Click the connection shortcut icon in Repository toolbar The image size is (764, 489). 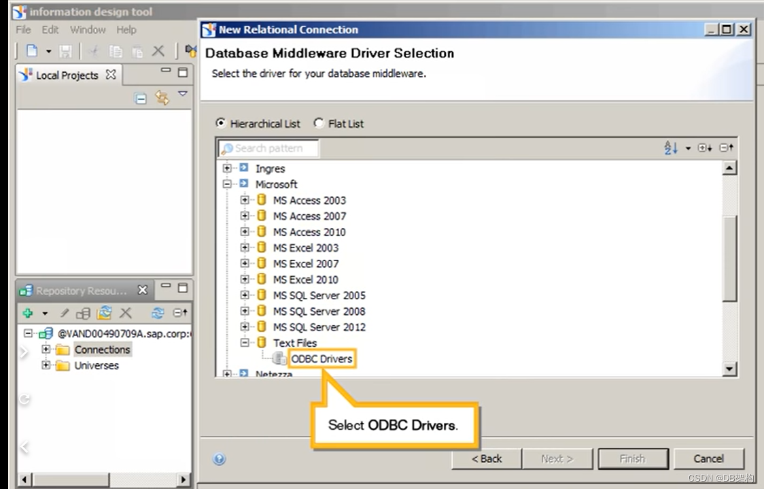[x=84, y=313]
